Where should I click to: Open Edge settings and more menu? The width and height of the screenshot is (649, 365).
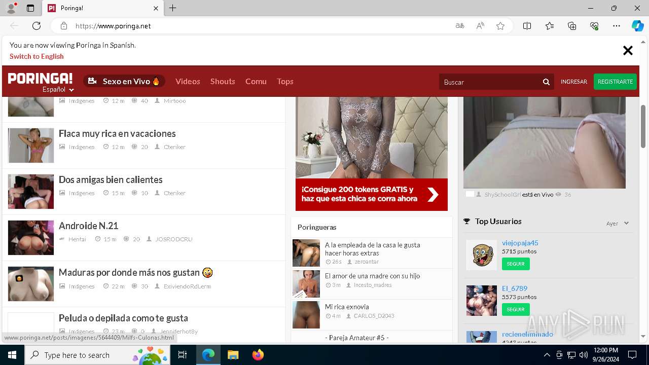[x=617, y=26]
